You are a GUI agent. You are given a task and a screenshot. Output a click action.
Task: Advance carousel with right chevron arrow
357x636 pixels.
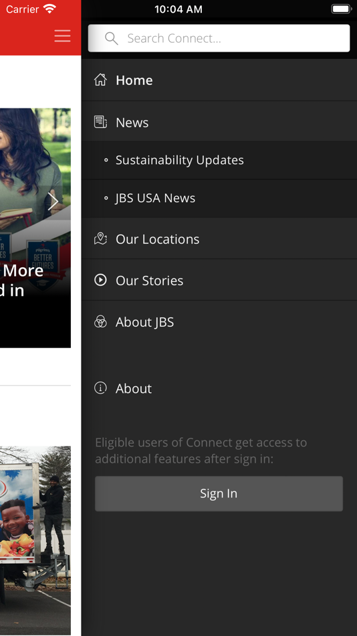[x=53, y=202]
